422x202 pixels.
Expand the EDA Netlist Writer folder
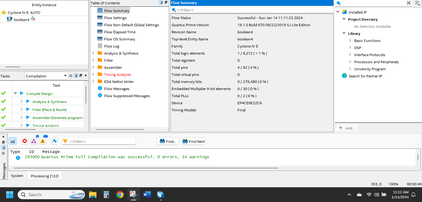coord(93,81)
